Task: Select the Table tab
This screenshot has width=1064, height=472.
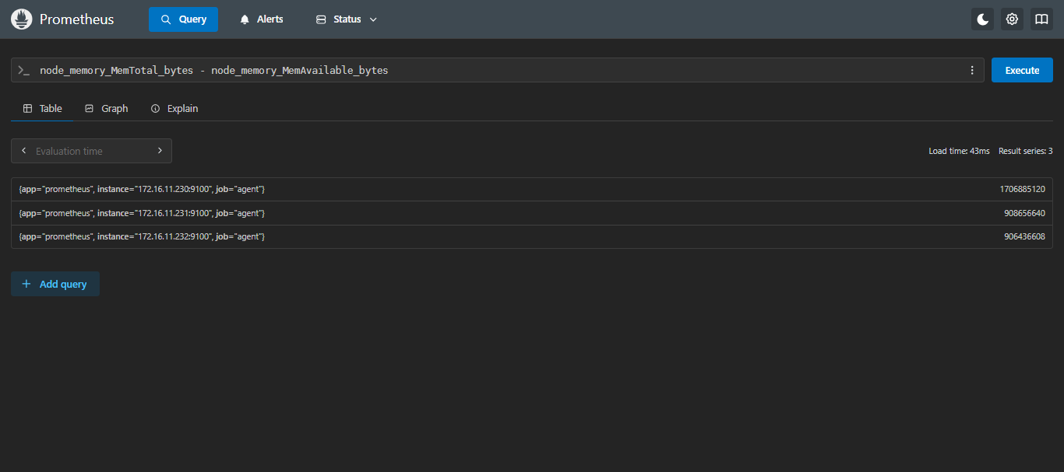Action: coord(43,108)
